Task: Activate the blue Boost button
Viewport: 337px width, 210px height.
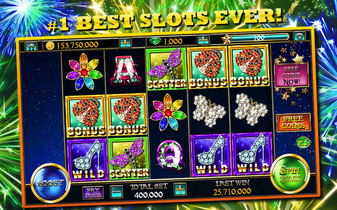Action: pyautogui.click(x=51, y=183)
